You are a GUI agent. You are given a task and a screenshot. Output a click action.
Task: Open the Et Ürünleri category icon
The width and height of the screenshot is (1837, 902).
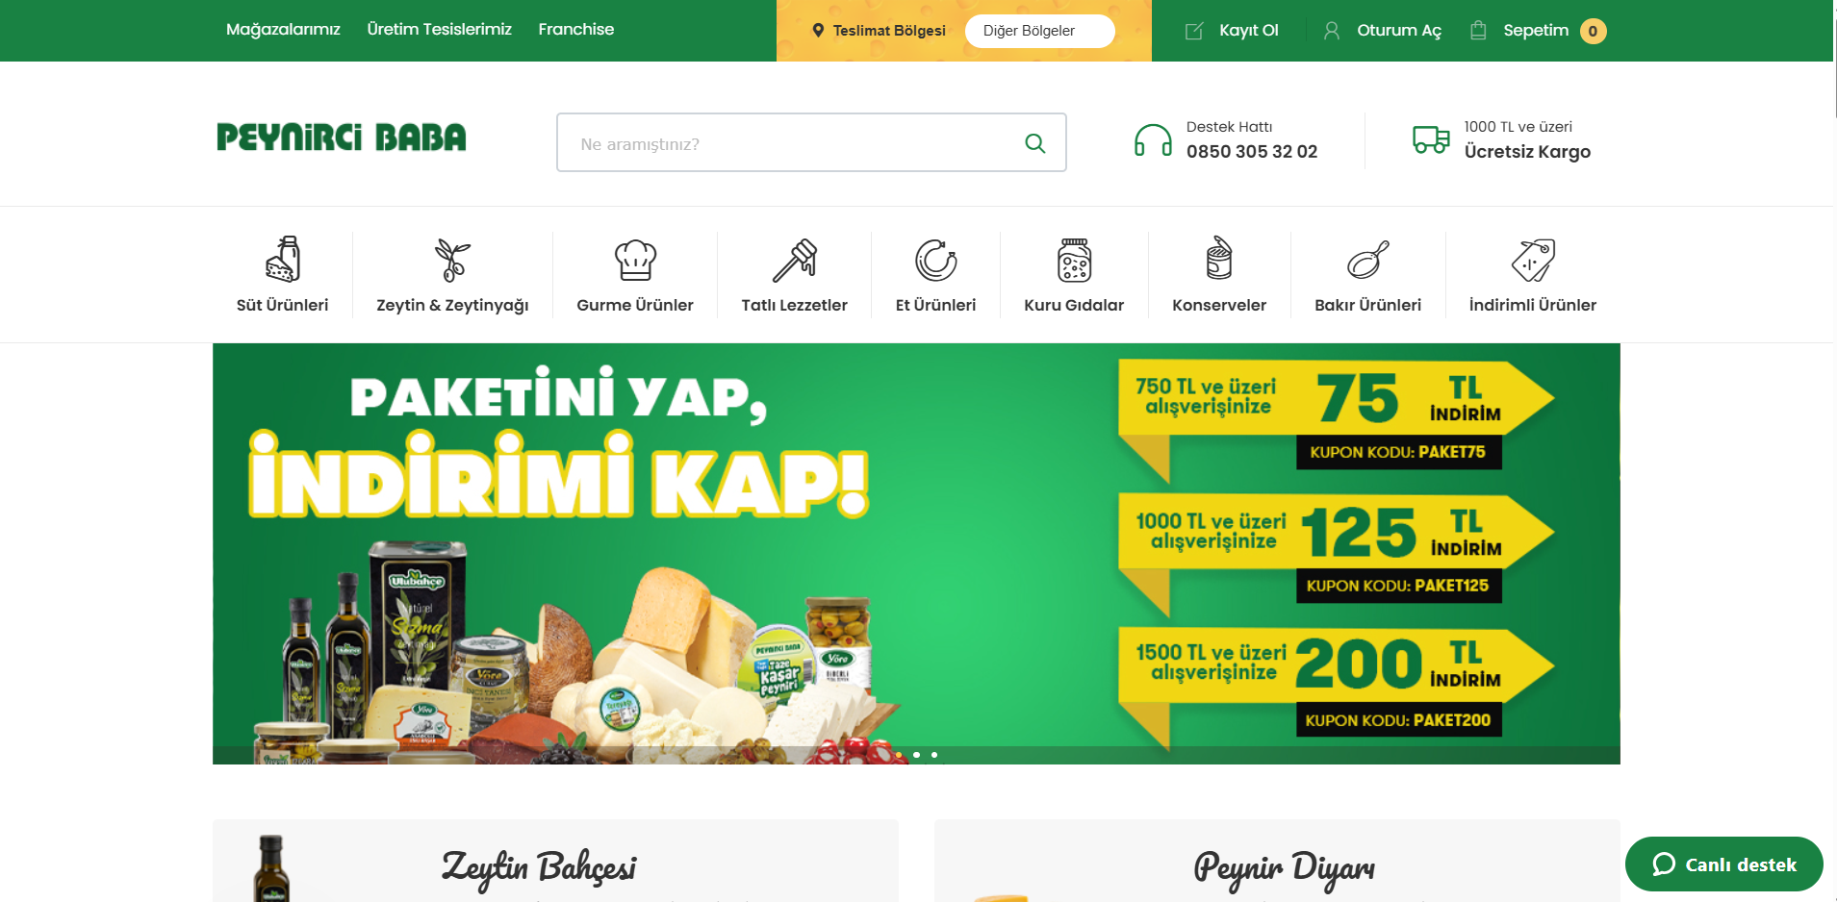(x=935, y=260)
